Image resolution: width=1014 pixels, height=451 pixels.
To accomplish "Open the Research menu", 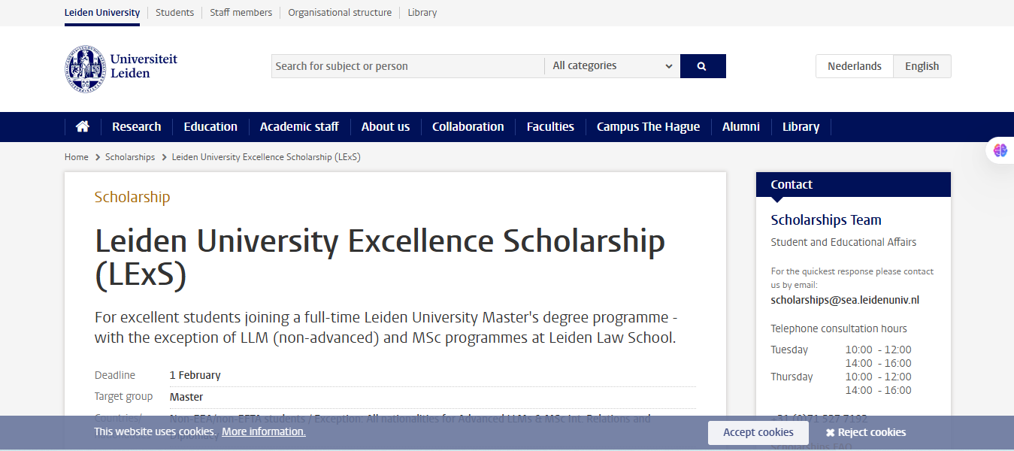I will point(137,126).
